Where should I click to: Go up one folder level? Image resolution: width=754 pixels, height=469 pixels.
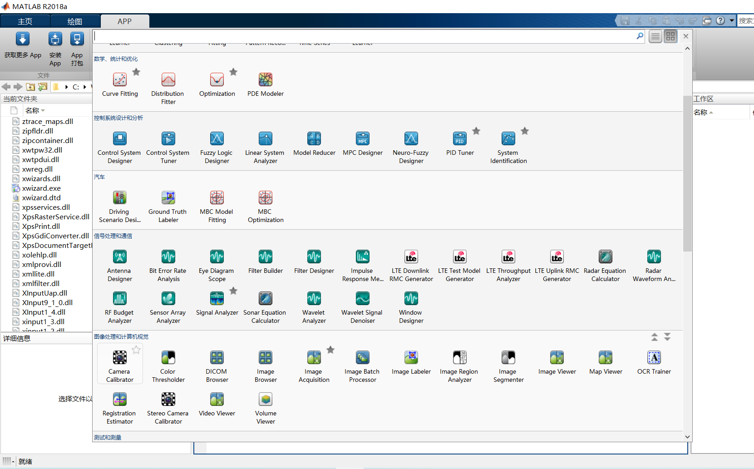tap(30, 87)
